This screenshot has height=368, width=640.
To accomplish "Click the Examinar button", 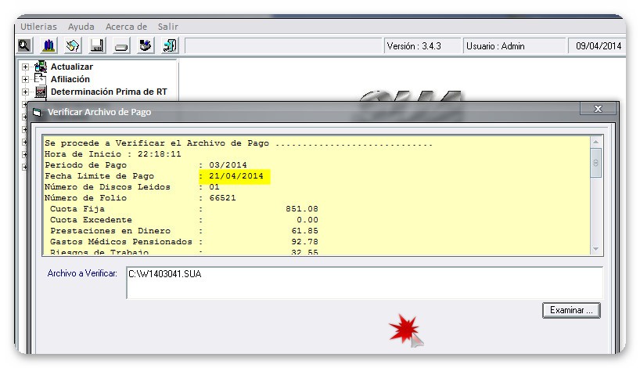I will pyautogui.click(x=570, y=311).
